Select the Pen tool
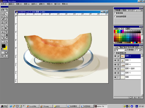This screenshot has width=145, height=108. (3, 32)
